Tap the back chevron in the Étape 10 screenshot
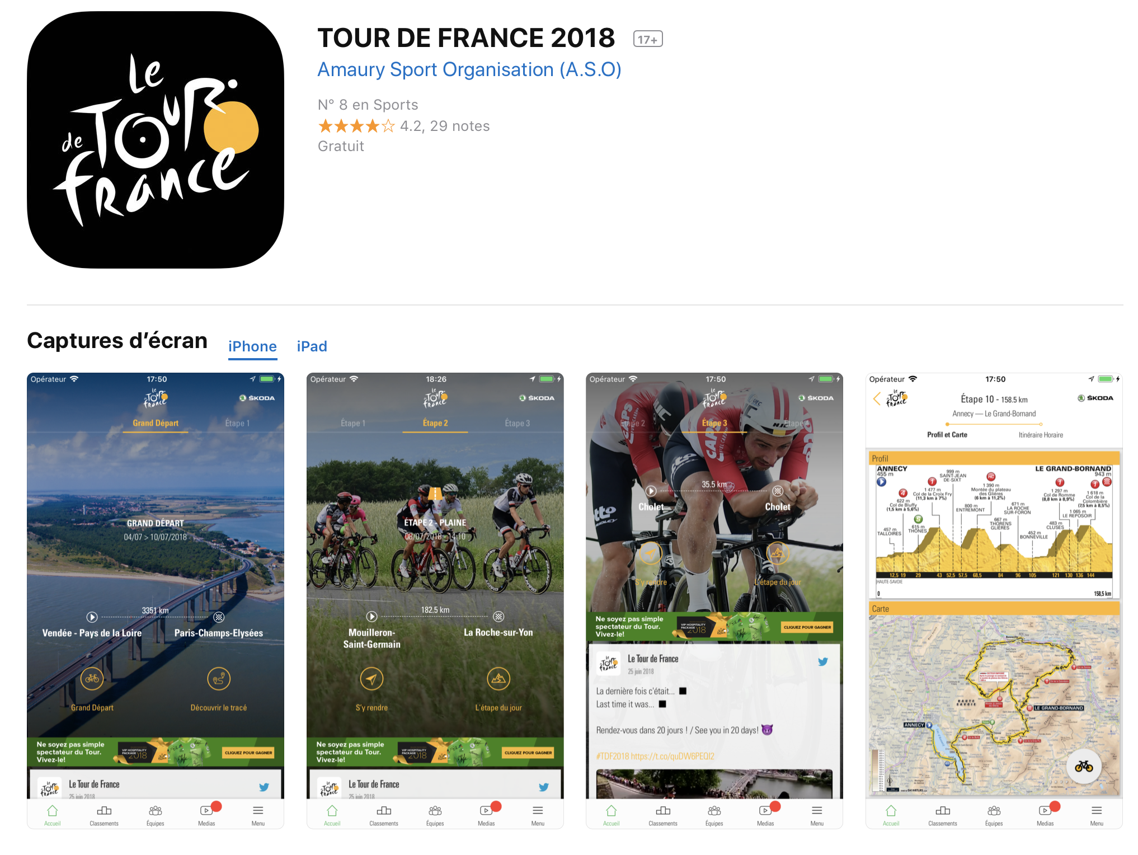This screenshot has height=855, width=1138. click(x=877, y=398)
